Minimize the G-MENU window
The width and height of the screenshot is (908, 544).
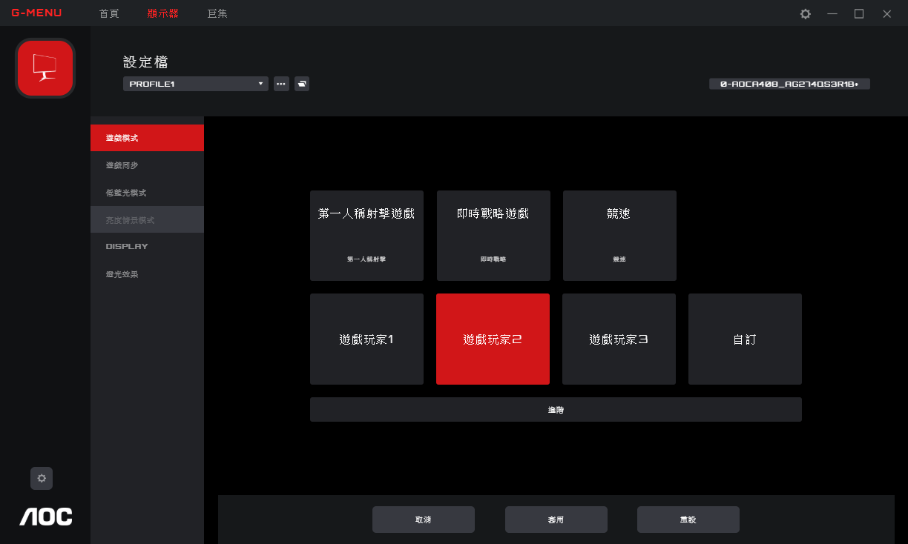[832, 13]
